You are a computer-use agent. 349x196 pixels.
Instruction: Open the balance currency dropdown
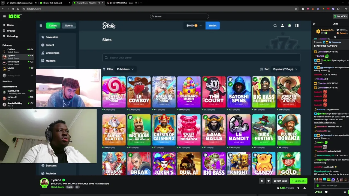pyautogui.click(x=194, y=26)
